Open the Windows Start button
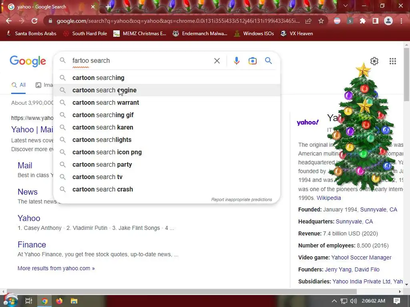Screen dimensions: 410x307 pyautogui.click(x=10, y=301)
